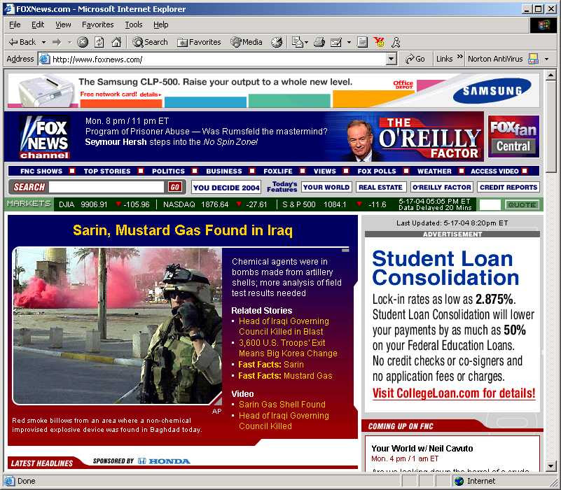Click 'Sarin, Mustard Gas Found in Iraq' headline
Viewport: 561px width, 490px height.
point(183,230)
